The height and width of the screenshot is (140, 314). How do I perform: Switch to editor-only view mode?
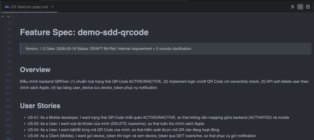(x=293, y=7)
